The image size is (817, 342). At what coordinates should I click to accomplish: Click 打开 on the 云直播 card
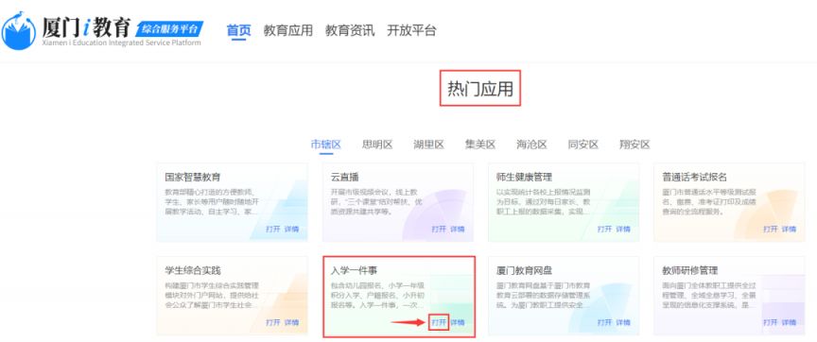click(x=439, y=229)
